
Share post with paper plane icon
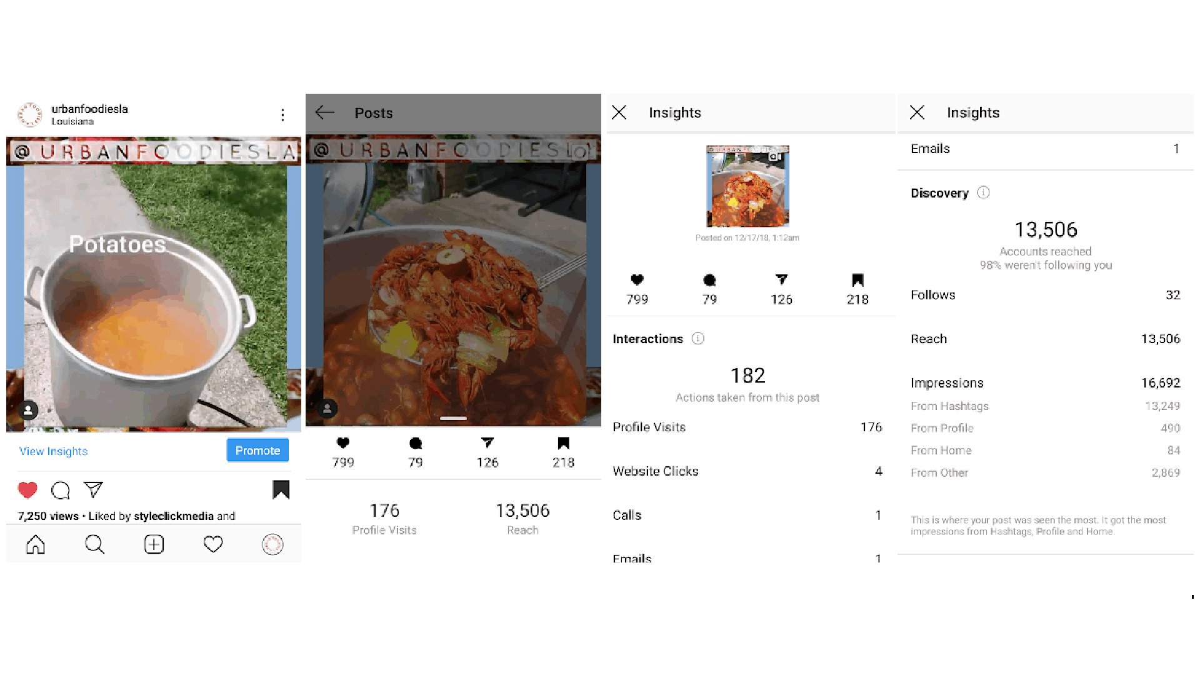93,489
